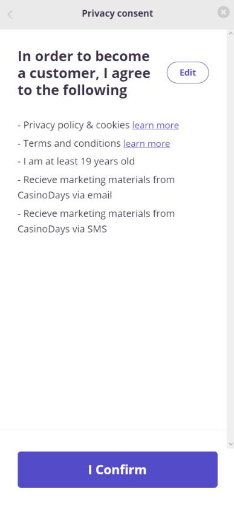Select the 'I am at least 19 years old' line
This screenshot has height=509, width=234.
tap(76, 161)
